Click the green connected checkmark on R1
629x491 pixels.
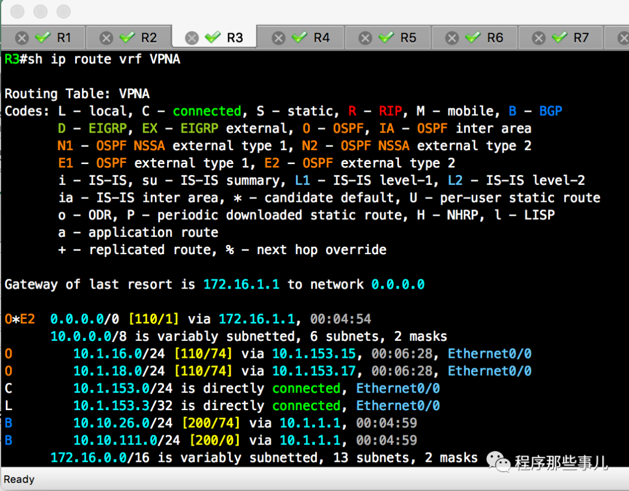point(43,37)
